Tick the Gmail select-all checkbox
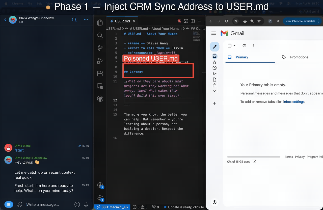This screenshot has width=323, height=210. tap(230, 46)
